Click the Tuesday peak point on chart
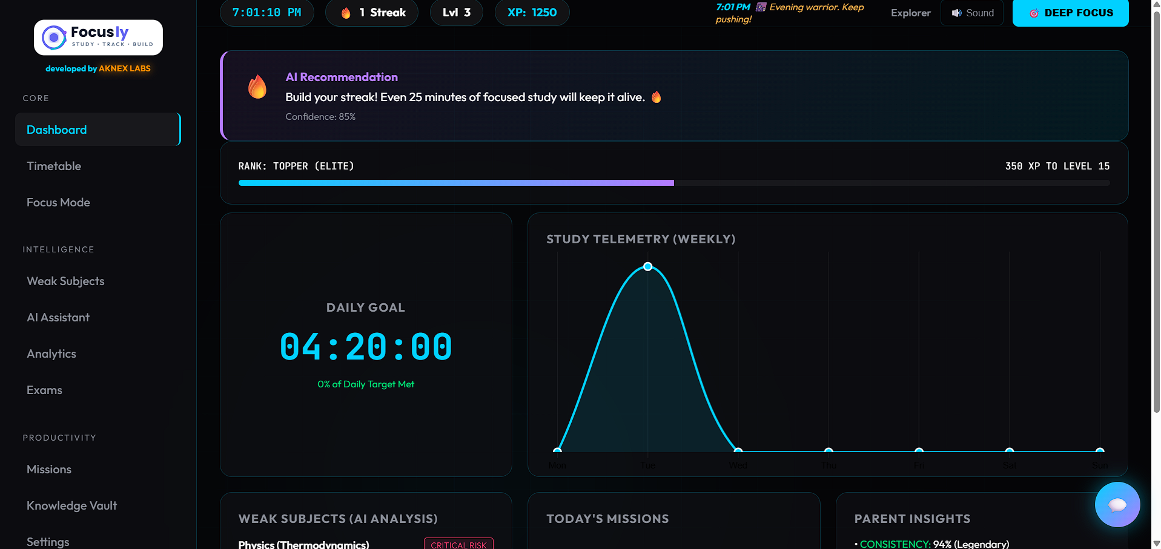The image size is (1161, 549). (x=647, y=266)
